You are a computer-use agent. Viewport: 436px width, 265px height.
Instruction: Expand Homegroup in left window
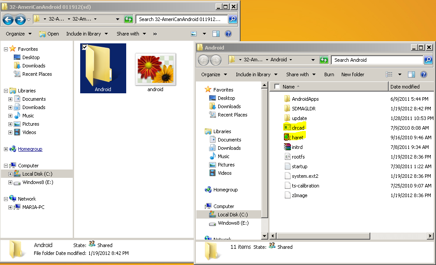pos(6,149)
